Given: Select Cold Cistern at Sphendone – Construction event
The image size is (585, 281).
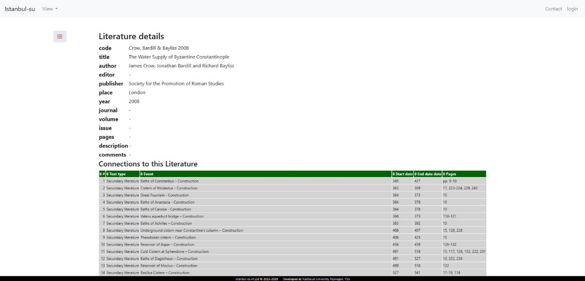Looking at the screenshot, I should click(174, 252).
